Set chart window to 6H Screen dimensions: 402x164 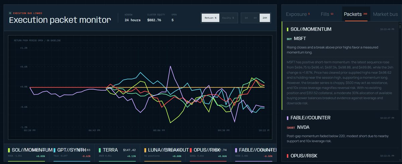[x=255, y=18]
